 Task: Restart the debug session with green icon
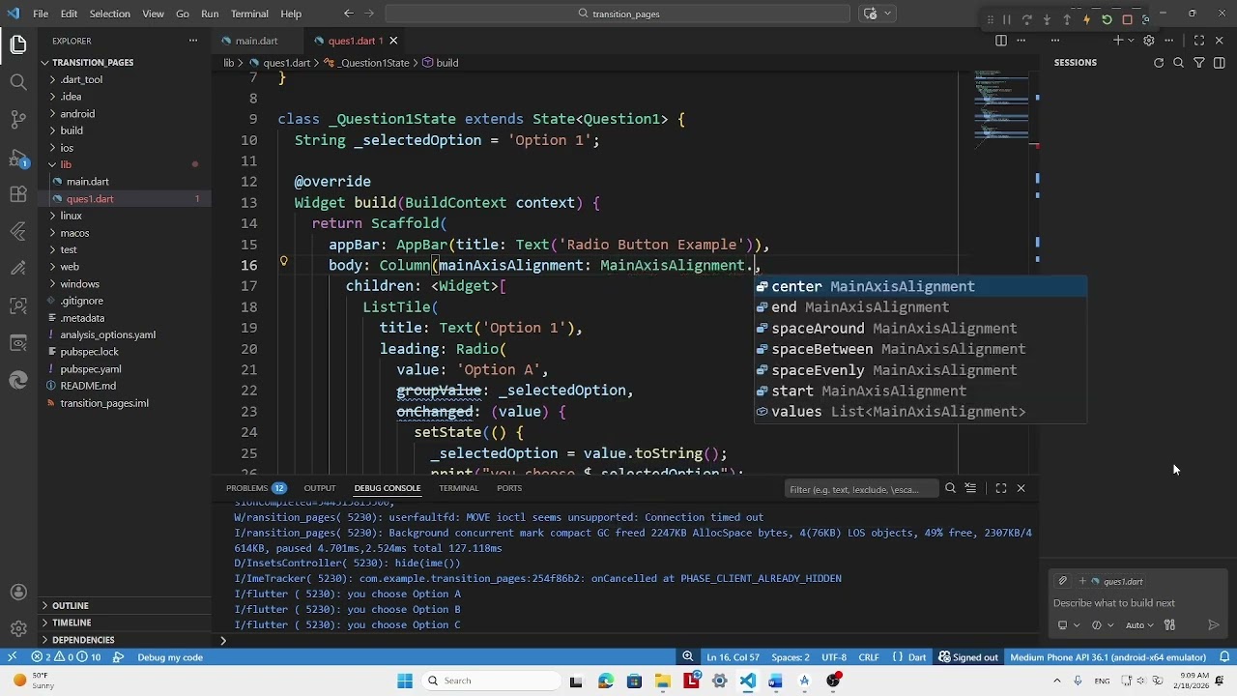click(1107, 19)
